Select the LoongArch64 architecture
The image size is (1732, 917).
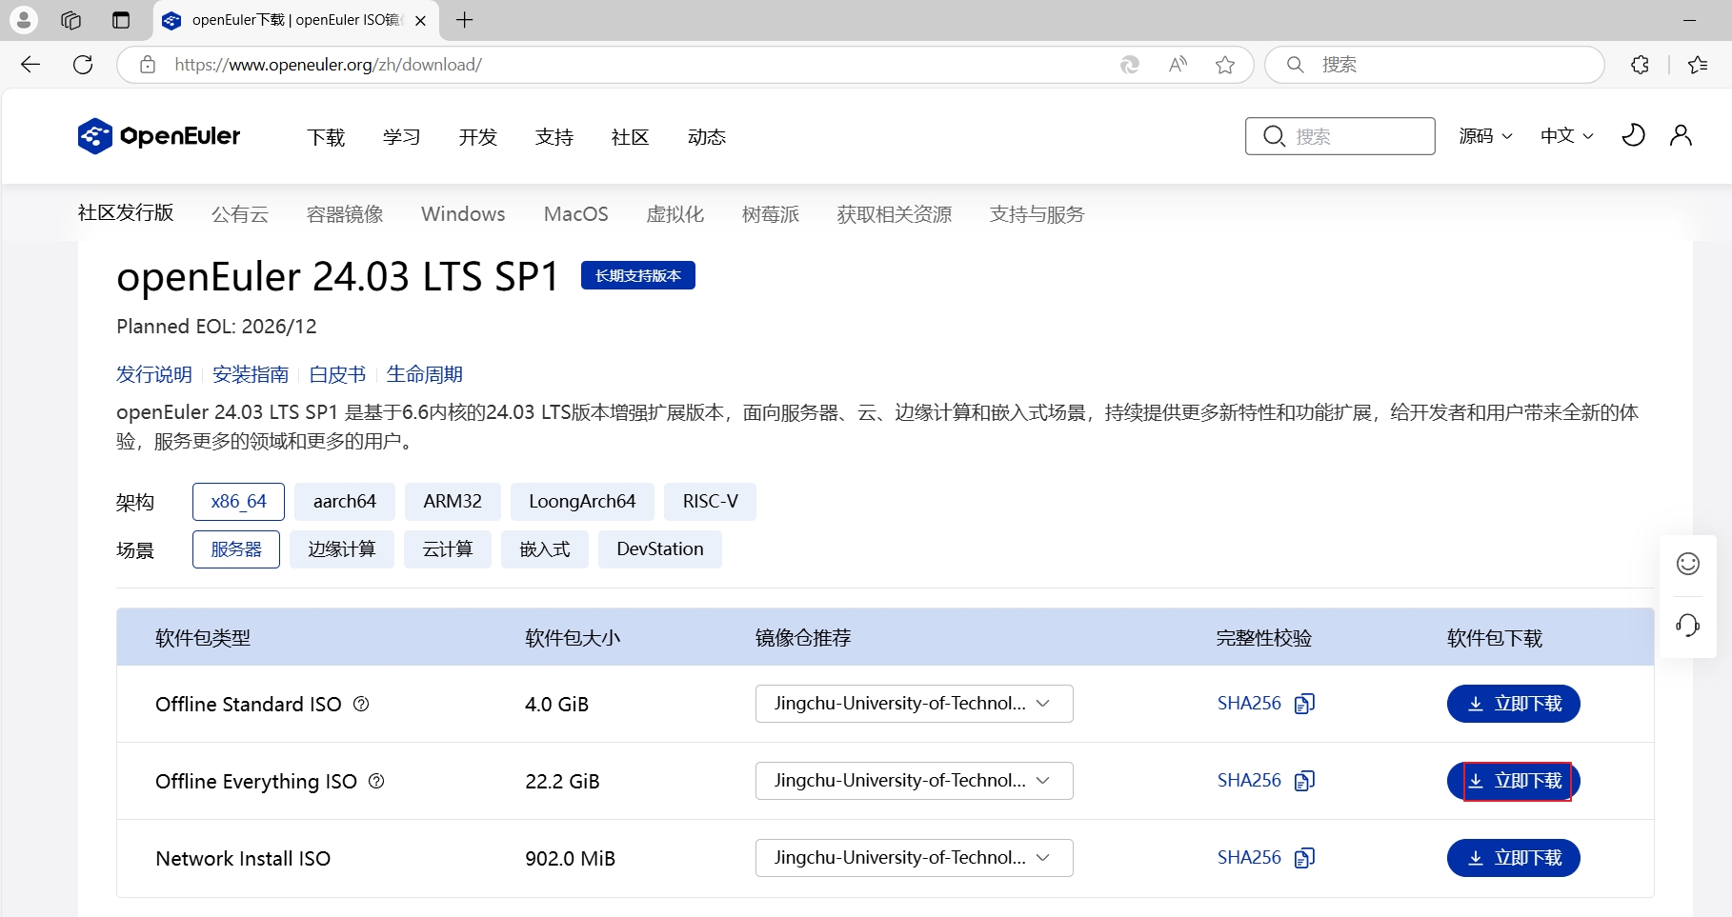[x=582, y=502]
